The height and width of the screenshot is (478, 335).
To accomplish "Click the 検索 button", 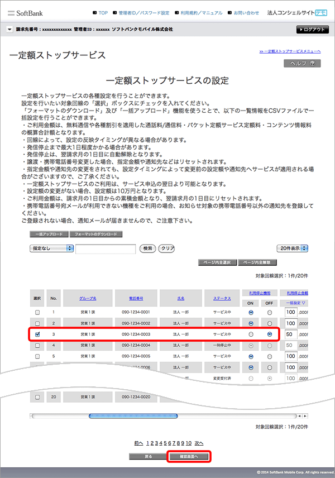I will pyautogui.click(x=147, y=248).
